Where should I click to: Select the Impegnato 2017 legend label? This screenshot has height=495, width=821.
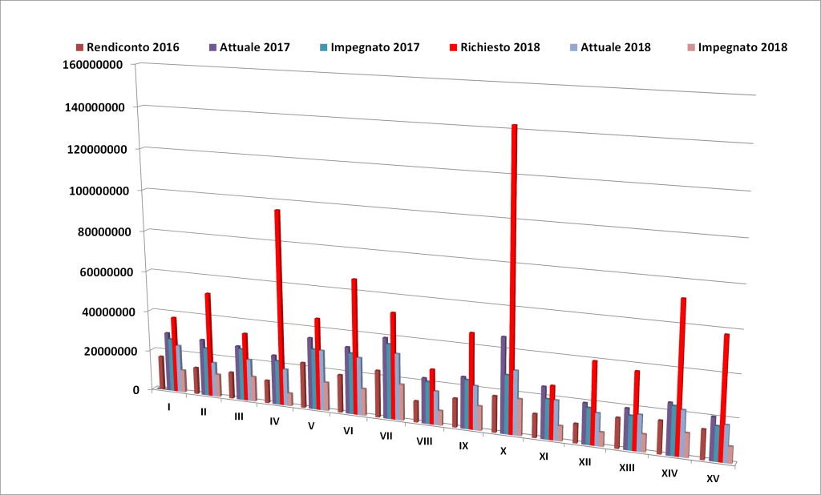tap(375, 47)
